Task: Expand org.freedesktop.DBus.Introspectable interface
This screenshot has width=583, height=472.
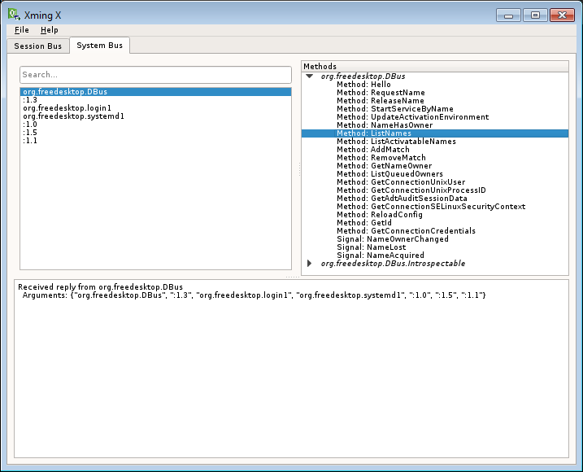Action: tap(309, 263)
